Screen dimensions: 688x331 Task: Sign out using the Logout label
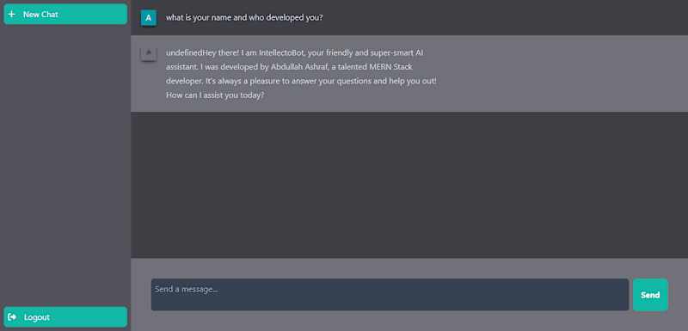coord(37,317)
